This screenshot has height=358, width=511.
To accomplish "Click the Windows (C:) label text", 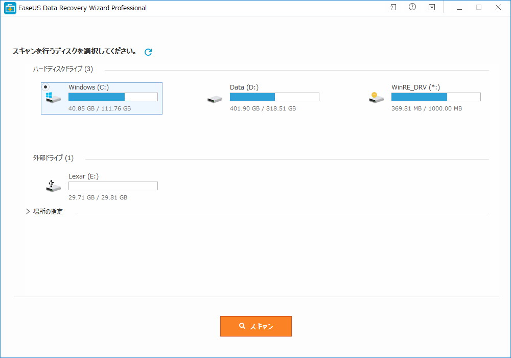I will tap(88, 87).
